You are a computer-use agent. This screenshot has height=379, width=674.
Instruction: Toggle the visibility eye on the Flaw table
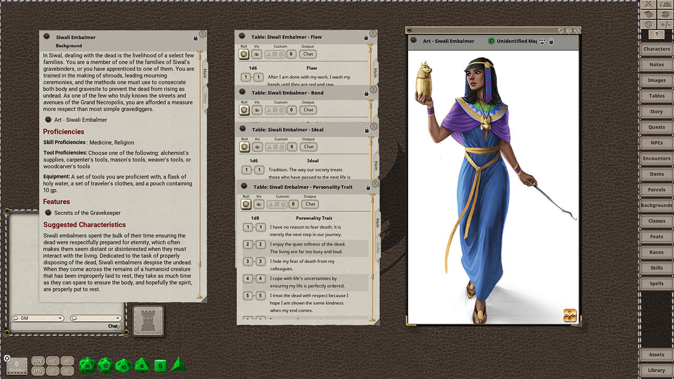[x=256, y=54]
